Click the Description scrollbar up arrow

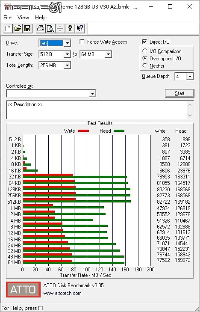[x=190, y=105]
